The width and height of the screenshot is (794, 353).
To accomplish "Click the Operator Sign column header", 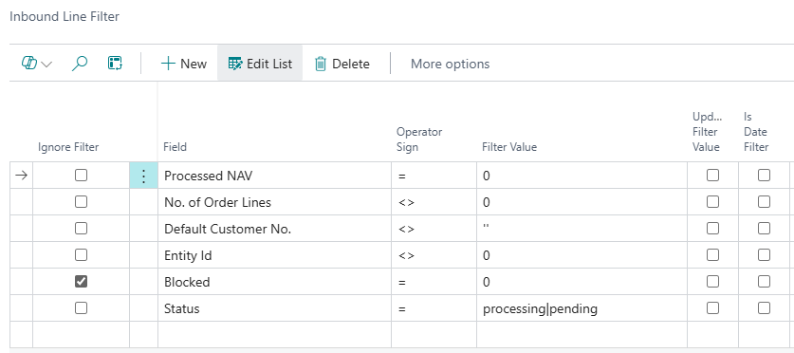I will pyautogui.click(x=419, y=139).
